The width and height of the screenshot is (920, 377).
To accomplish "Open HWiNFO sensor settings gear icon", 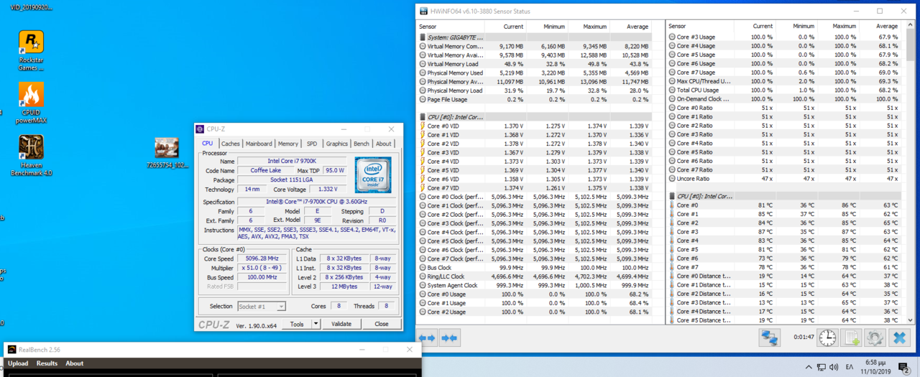I will pyautogui.click(x=875, y=338).
